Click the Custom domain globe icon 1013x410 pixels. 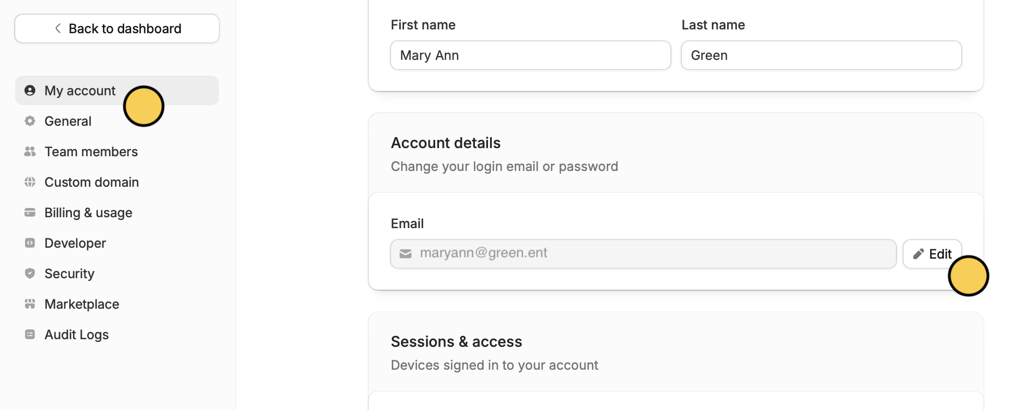pyautogui.click(x=30, y=182)
